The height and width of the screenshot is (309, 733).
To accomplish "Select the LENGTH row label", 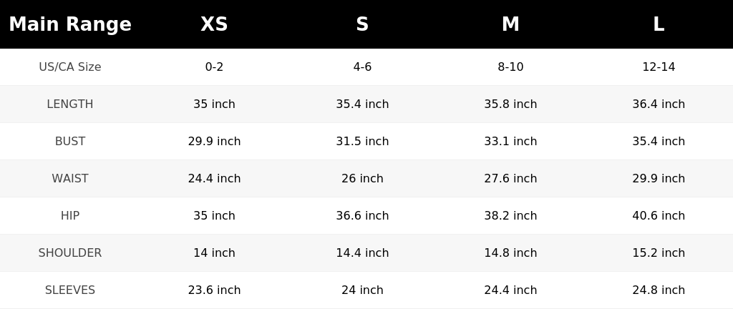I will (70, 104).
